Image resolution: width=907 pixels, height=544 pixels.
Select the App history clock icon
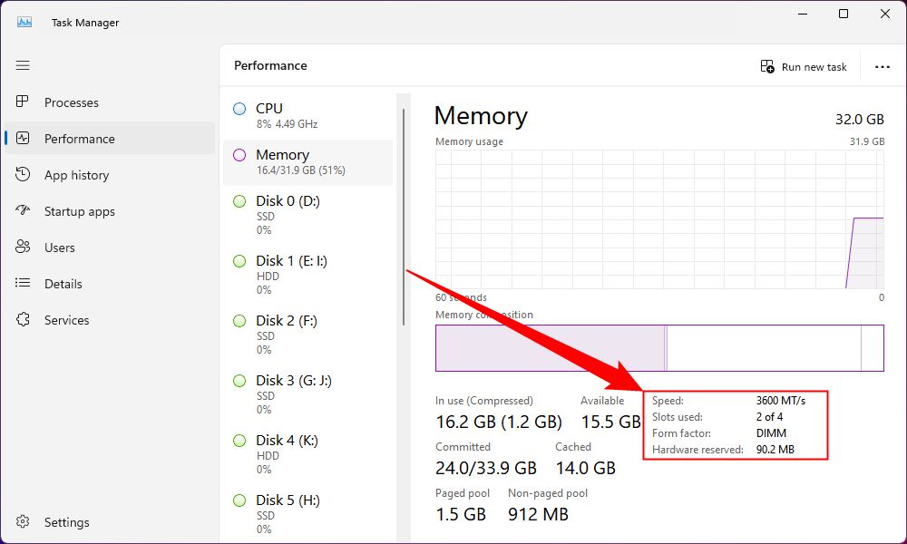[23, 175]
